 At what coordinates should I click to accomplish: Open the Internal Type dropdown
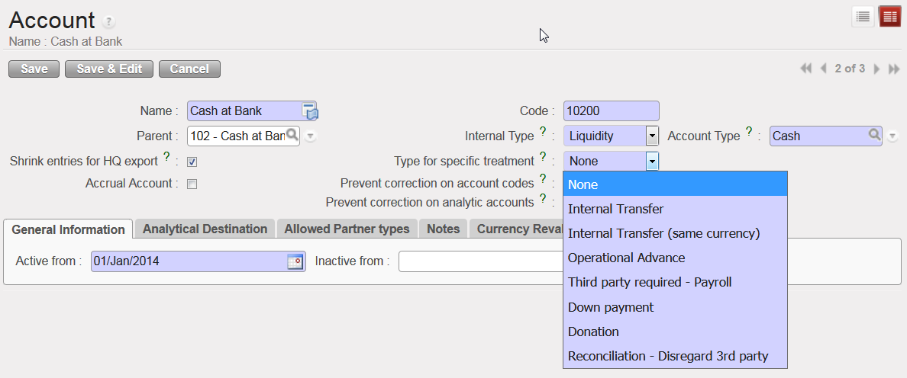pyautogui.click(x=652, y=136)
